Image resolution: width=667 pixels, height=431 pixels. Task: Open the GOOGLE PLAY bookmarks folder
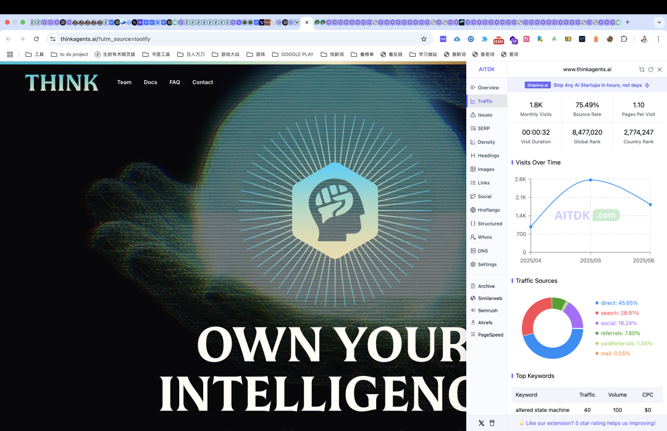(293, 54)
